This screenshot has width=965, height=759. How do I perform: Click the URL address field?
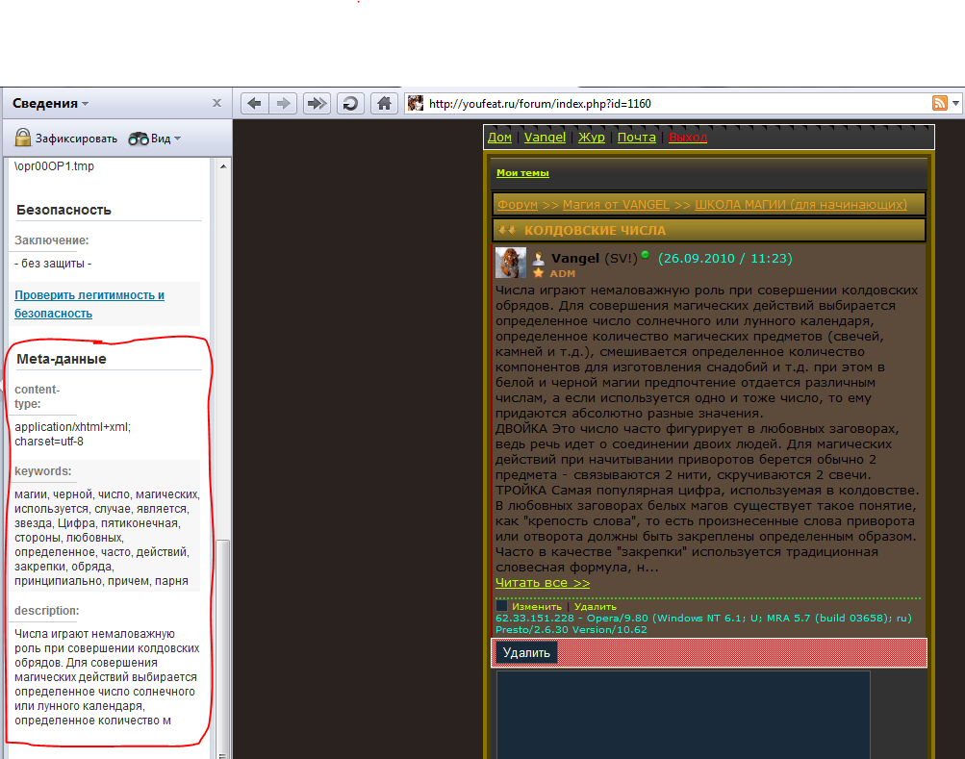click(x=673, y=103)
